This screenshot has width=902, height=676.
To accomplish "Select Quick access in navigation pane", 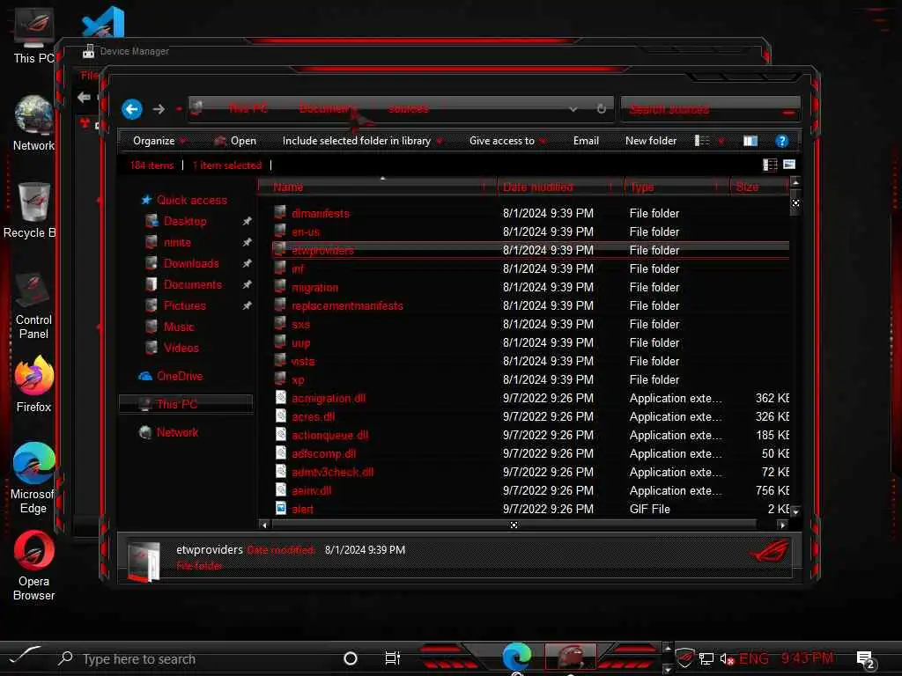I will 191,200.
